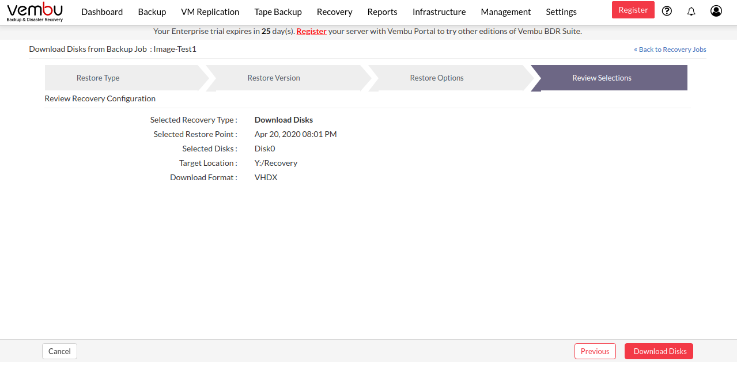
Task: Open the notifications bell icon
Action: pos(691,11)
